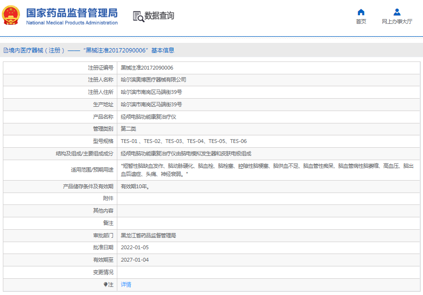Select expiry date 2027-01-04
This screenshot has height=295, width=423.
(x=134, y=260)
